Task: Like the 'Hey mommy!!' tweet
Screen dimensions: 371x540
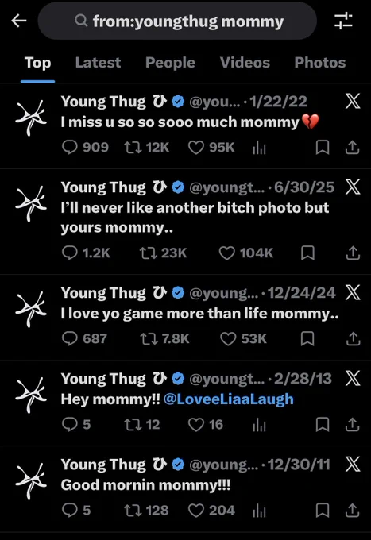Action: click(x=196, y=425)
